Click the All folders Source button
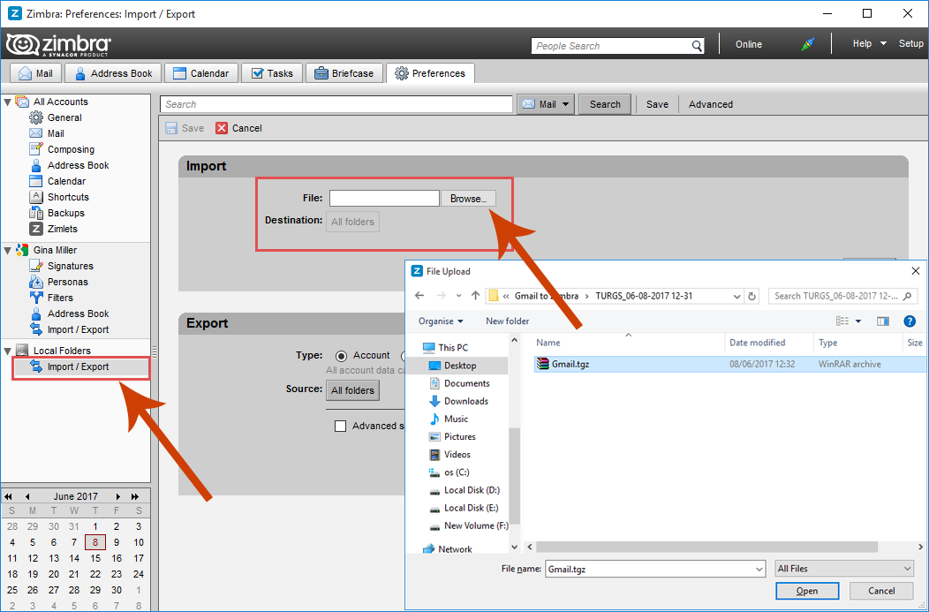Image resolution: width=929 pixels, height=612 pixels. (352, 390)
